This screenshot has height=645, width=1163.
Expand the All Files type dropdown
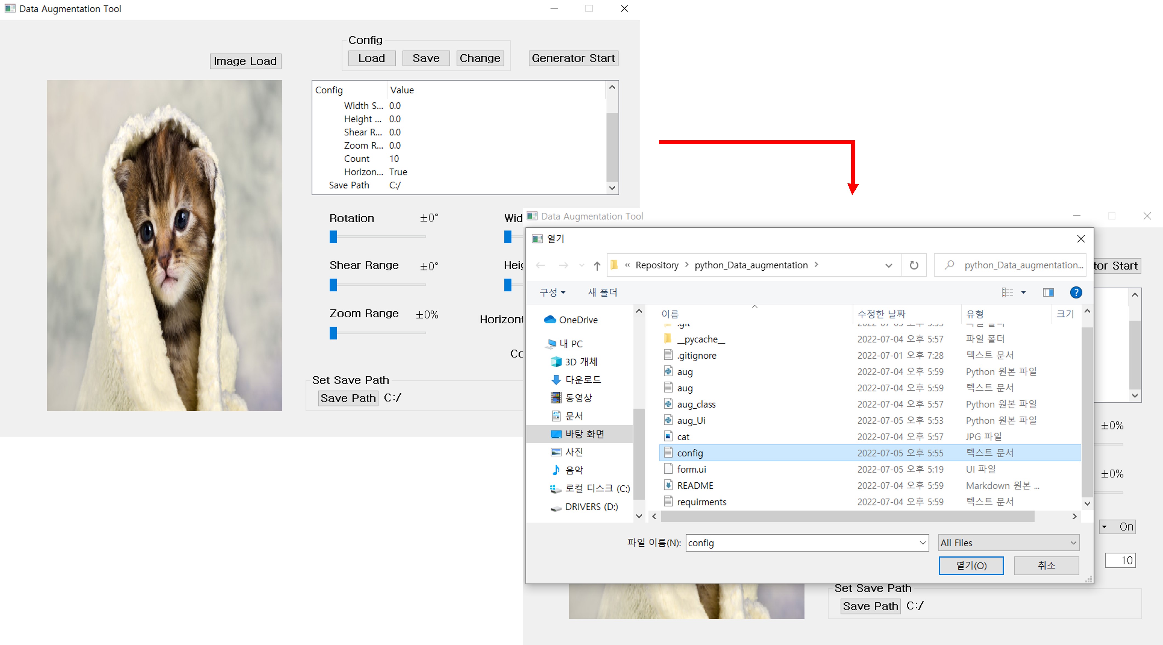click(x=1008, y=542)
